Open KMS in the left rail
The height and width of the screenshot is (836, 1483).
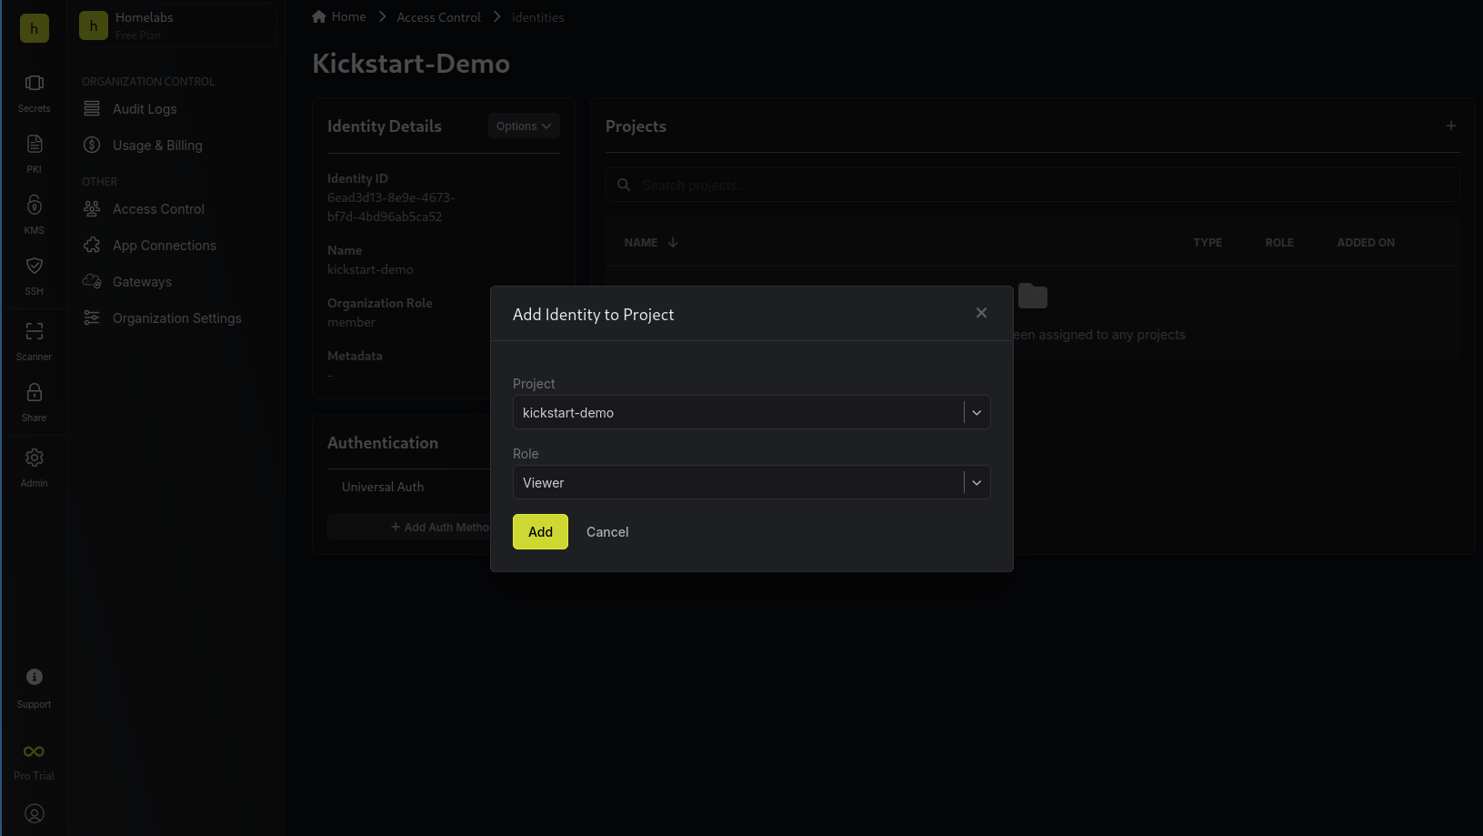pos(34,216)
